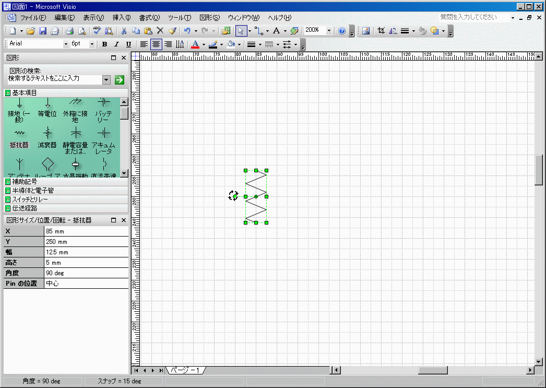This screenshot has height=388, width=546.
Task: Select the Connector tool
Action: (x=258, y=31)
